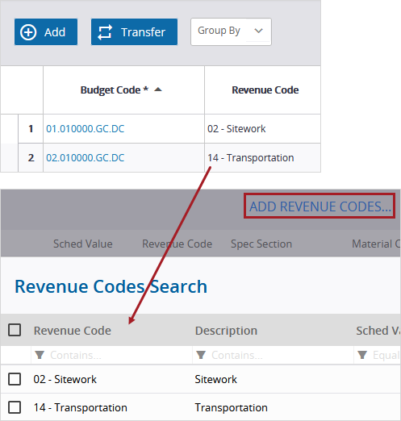Click the Sitework description cell
This screenshot has width=401, height=421.
pyautogui.click(x=216, y=379)
